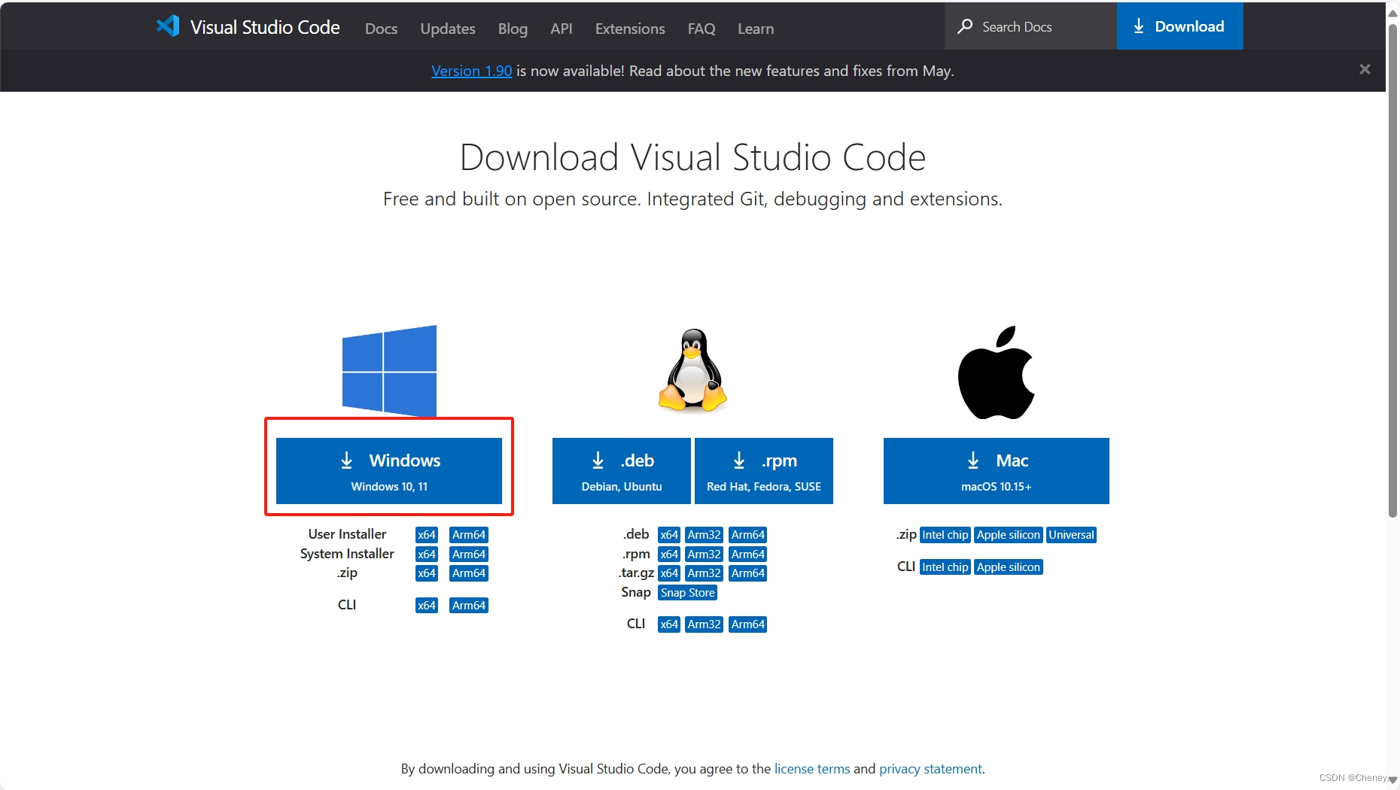Click the scrollbar down arrow
This screenshot has height=790, width=1400.
1392,779
